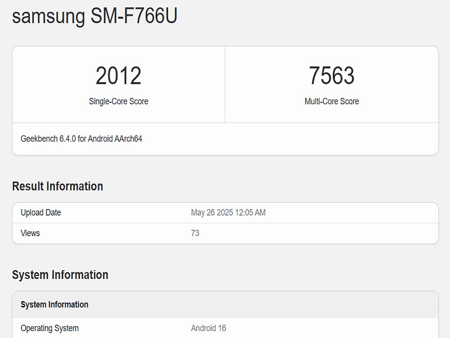Viewport: 450px width, 338px height.
Task: Click the "Operating System" row label
Action: (50, 328)
